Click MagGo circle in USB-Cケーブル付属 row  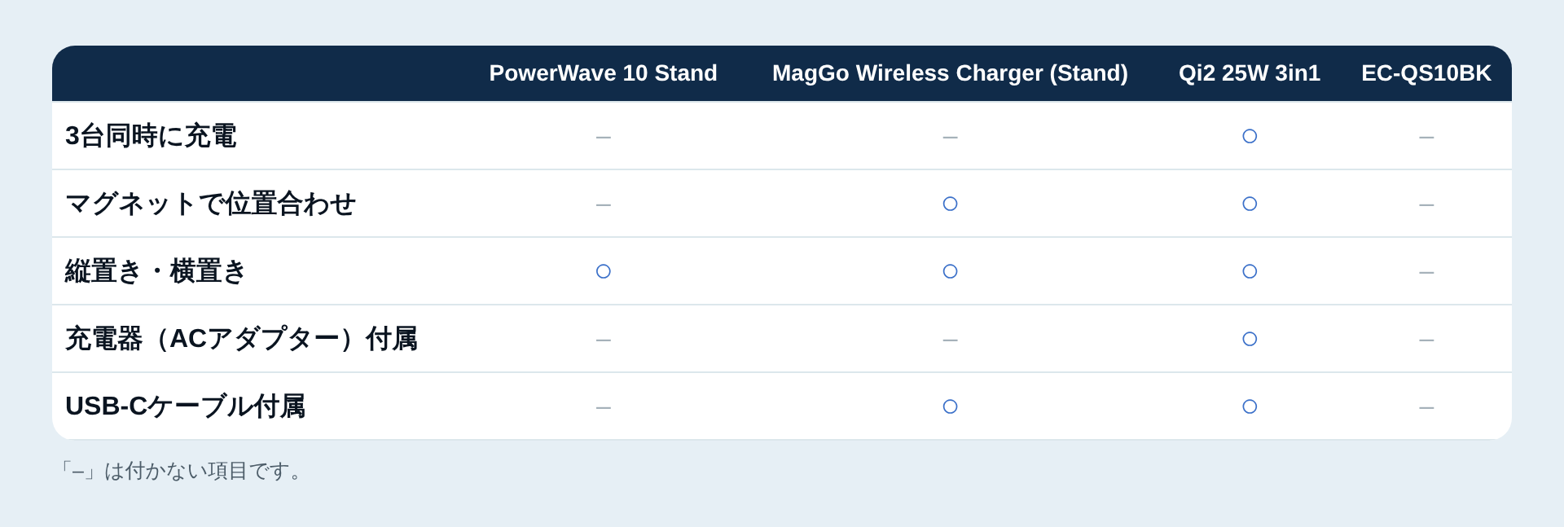coord(950,406)
